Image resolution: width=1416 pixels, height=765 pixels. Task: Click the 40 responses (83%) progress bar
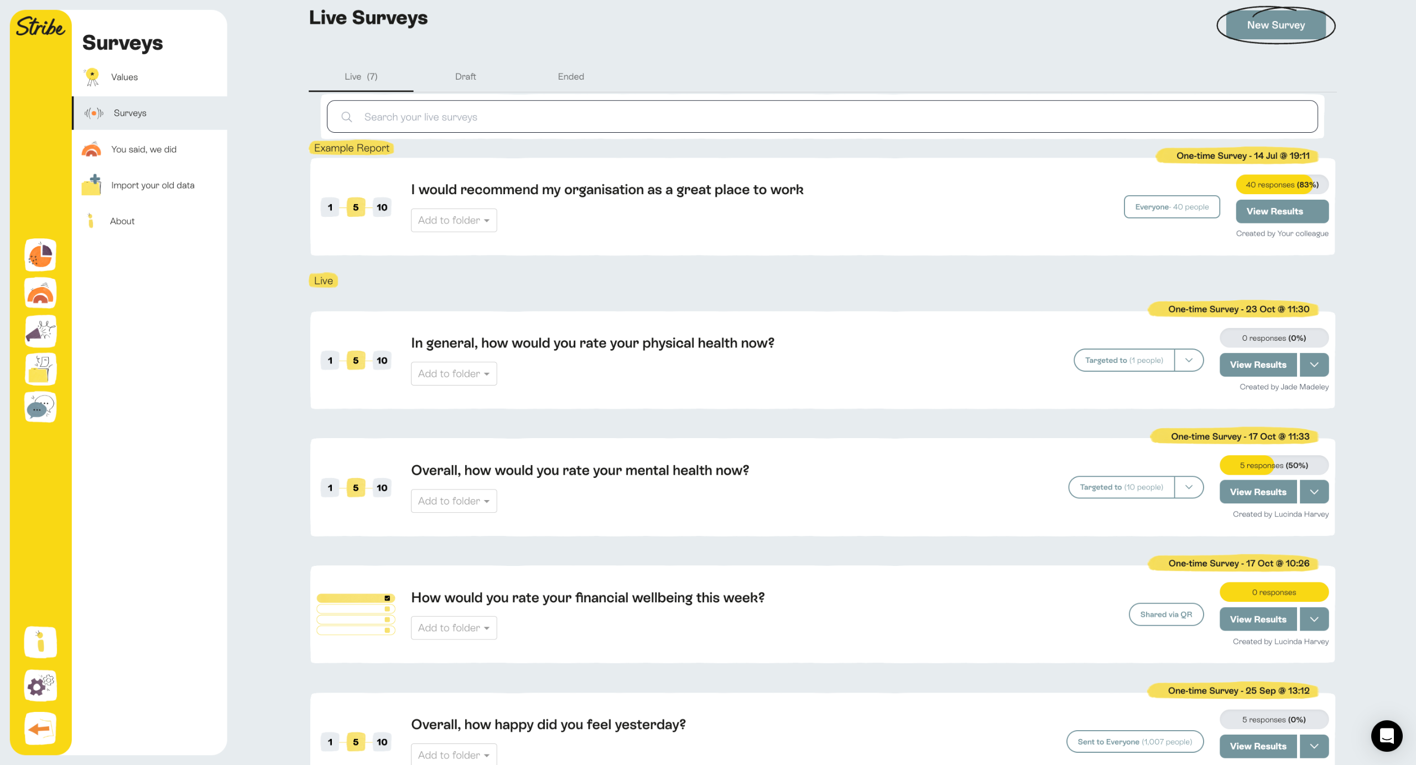[1282, 185]
